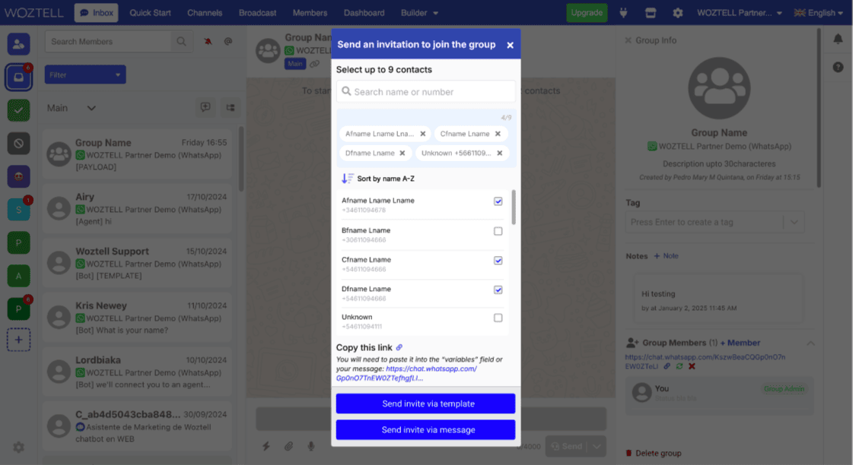Screen dimensions: 853x465
Task: Click the notification bell icon
Action: [x=838, y=40]
